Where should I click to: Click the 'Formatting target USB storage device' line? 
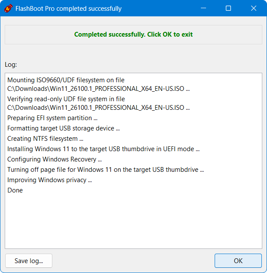[x=64, y=128]
